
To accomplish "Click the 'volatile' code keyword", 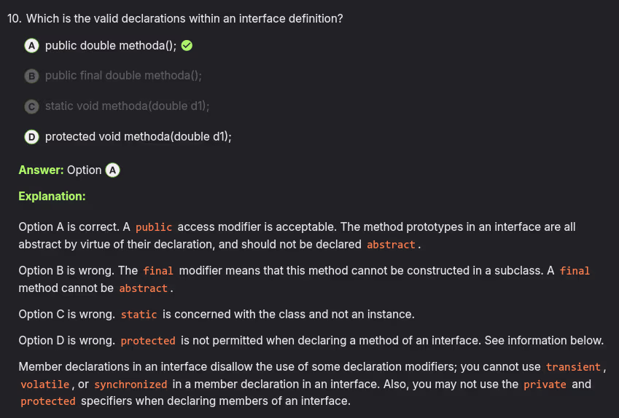I will pos(45,385).
